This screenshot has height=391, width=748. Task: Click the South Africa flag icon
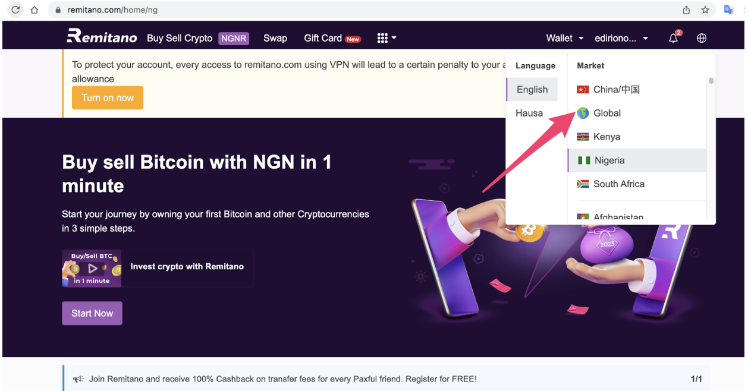583,184
